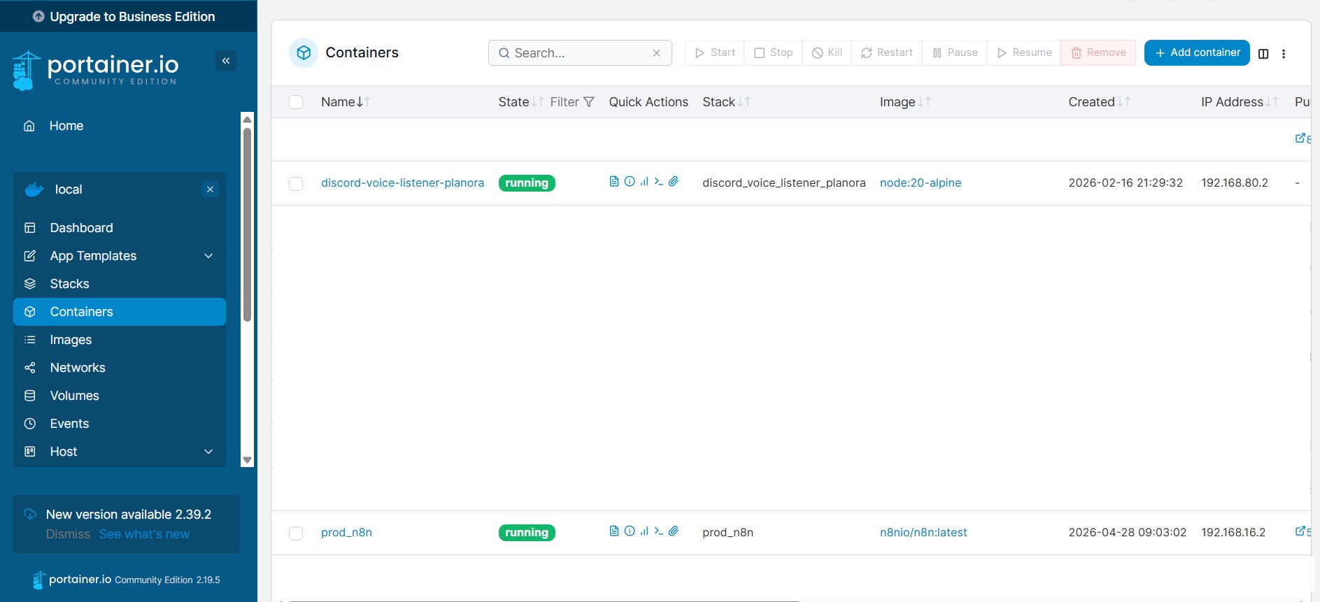The width and height of the screenshot is (1320, 602).
Task: Open the node:20-alpine image link
Action: coord(921,182)
